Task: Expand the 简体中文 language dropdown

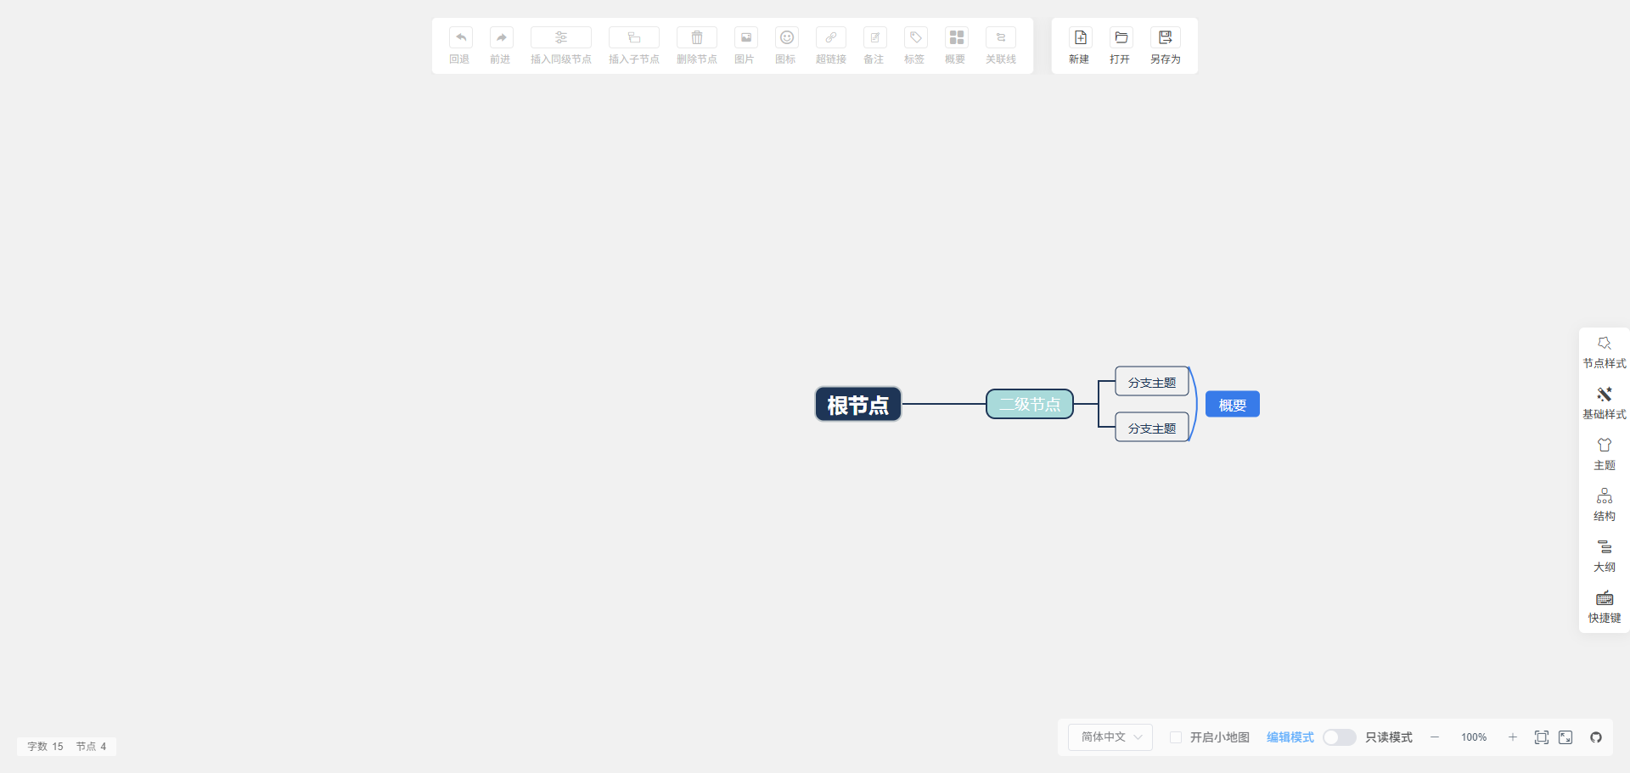Action: [x=1110, y=737]
